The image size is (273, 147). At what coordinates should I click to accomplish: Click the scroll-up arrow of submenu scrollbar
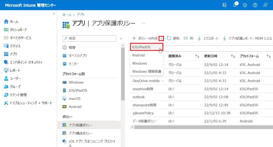click(123, 45)
